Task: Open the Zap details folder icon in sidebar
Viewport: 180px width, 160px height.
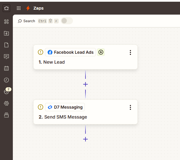Action: click(x=6, y=33)
